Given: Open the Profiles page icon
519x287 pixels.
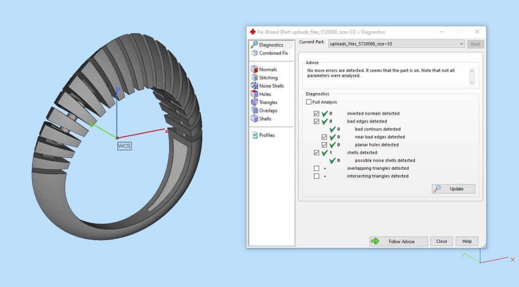Looking at the screenshot, I should [x=254, y=135].
